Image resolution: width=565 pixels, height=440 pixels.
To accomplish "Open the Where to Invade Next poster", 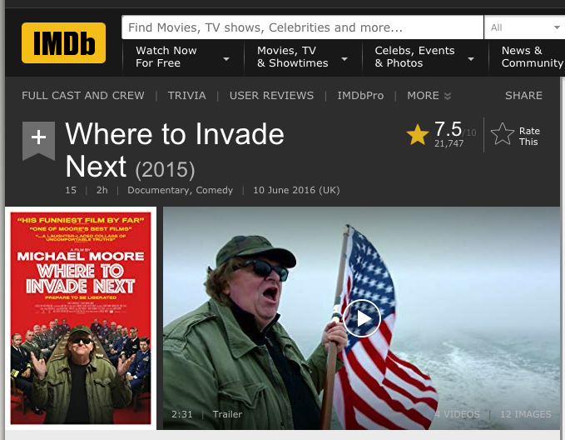I will [80, 318].
